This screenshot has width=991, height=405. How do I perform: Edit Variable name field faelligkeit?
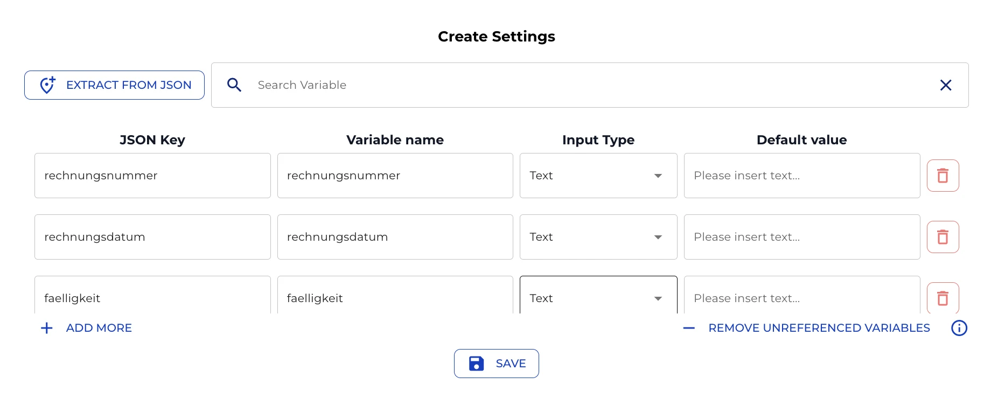395,295
